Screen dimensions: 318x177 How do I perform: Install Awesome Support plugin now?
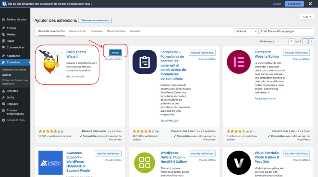coord(108,153)
